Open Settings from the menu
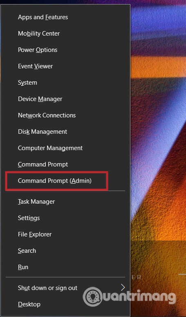The height and width of the screenshot is (317, 186). 65,218
